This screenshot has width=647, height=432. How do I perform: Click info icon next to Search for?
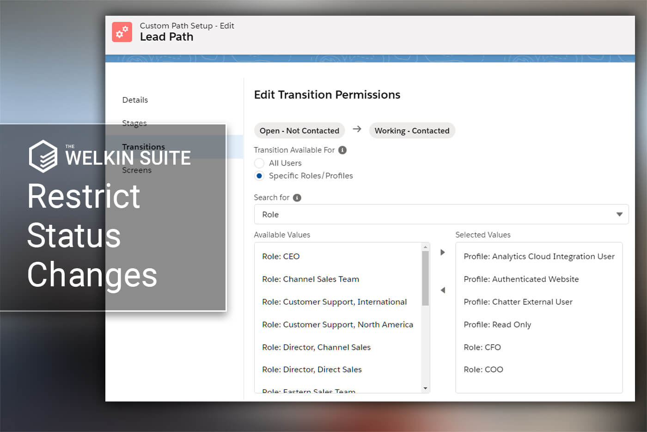(297, 197)
